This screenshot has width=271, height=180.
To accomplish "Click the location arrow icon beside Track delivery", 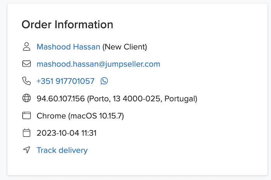I will (x=26, y=150).
